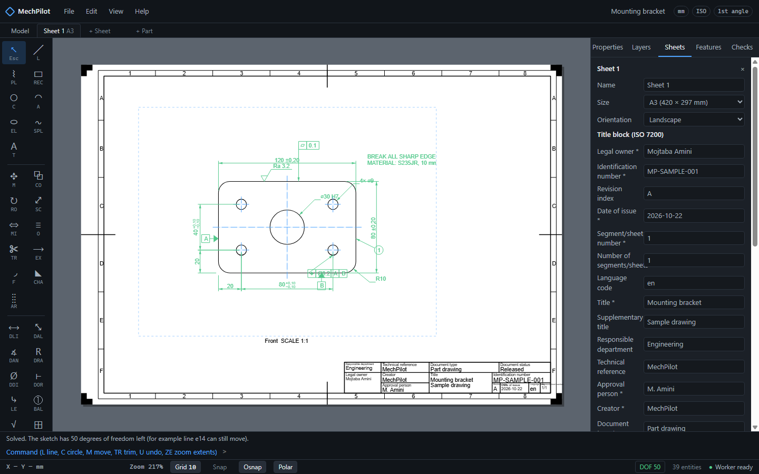Select the Spline (SPL) tool
Screen dimensions: 759x474
pyautogui.click(x=38, y=125)
